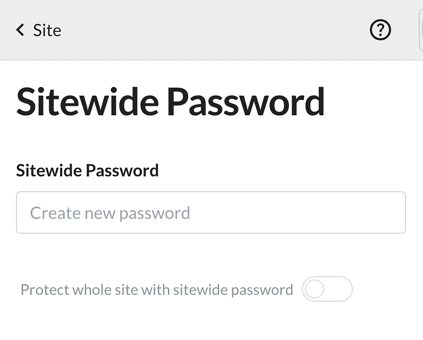Click the partially visible button at header's right edge

coord(421,30)
